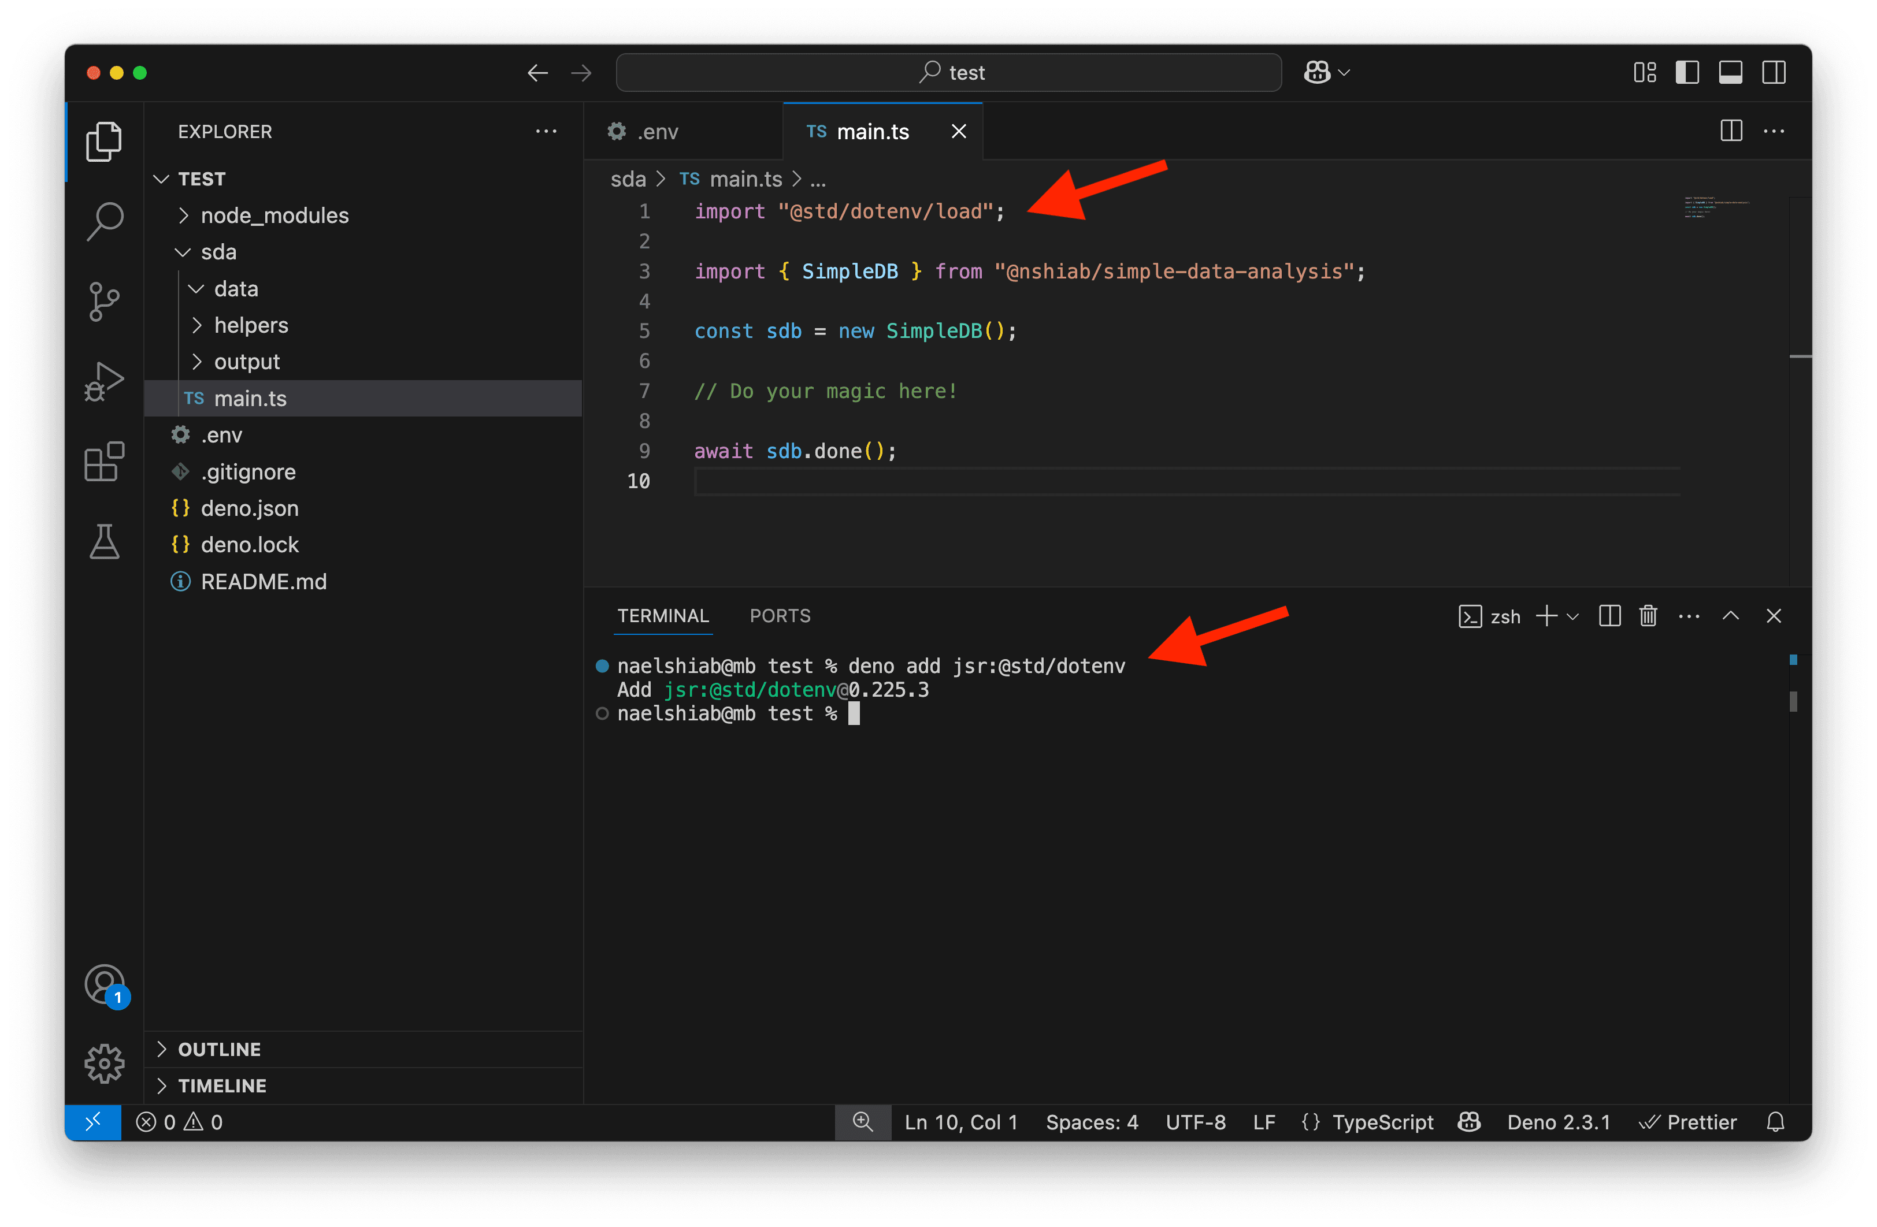This screenshot has height=1227, width=1877.
Task: Split the editor to the right
Action: point(1731,131)
